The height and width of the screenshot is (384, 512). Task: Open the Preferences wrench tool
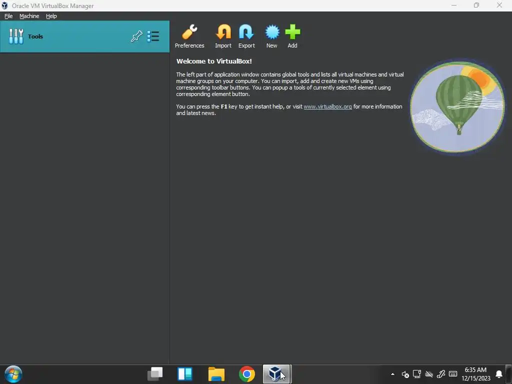[x=189, y=36]
